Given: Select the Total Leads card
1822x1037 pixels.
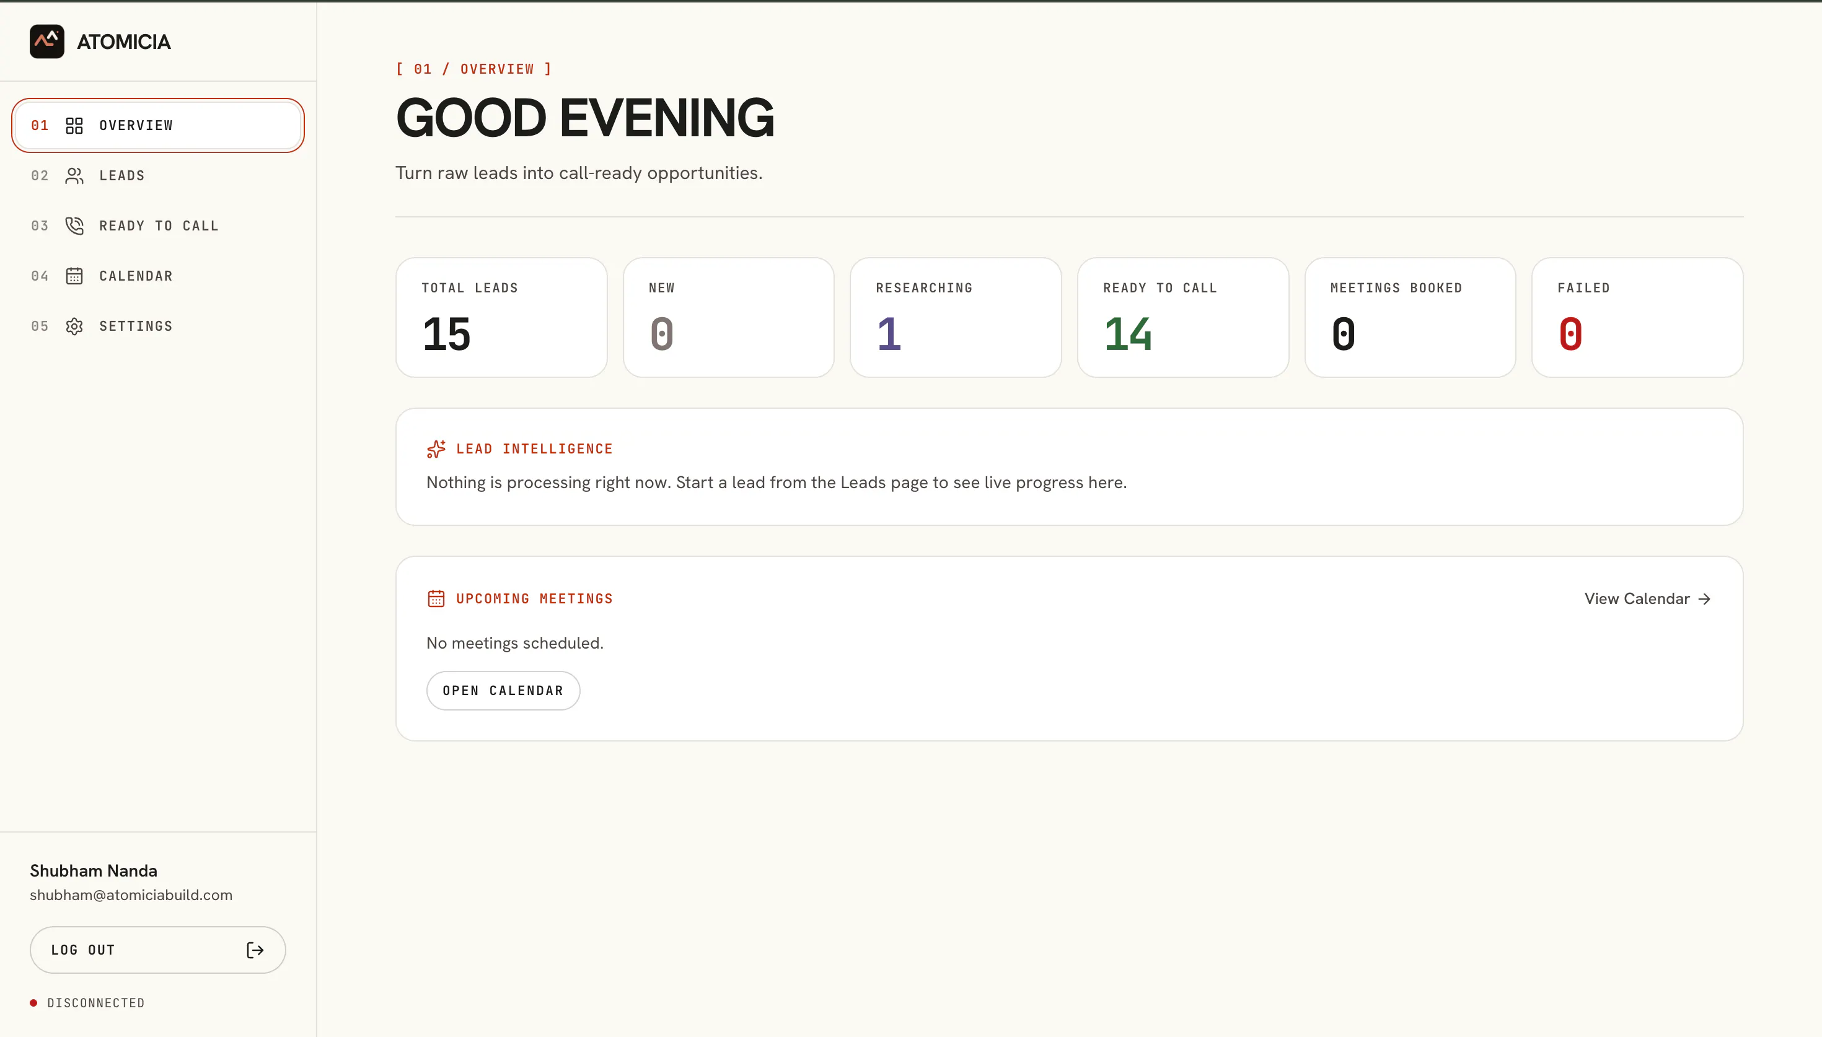Looking at the screenshot, I should pos(501,318).
